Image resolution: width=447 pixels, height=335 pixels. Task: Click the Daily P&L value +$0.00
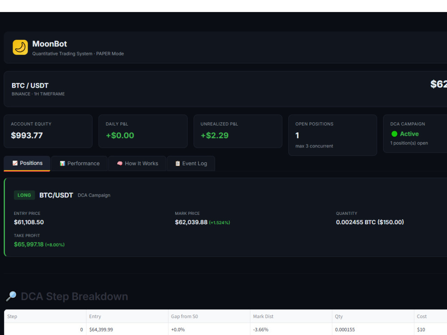click(120, 135)
